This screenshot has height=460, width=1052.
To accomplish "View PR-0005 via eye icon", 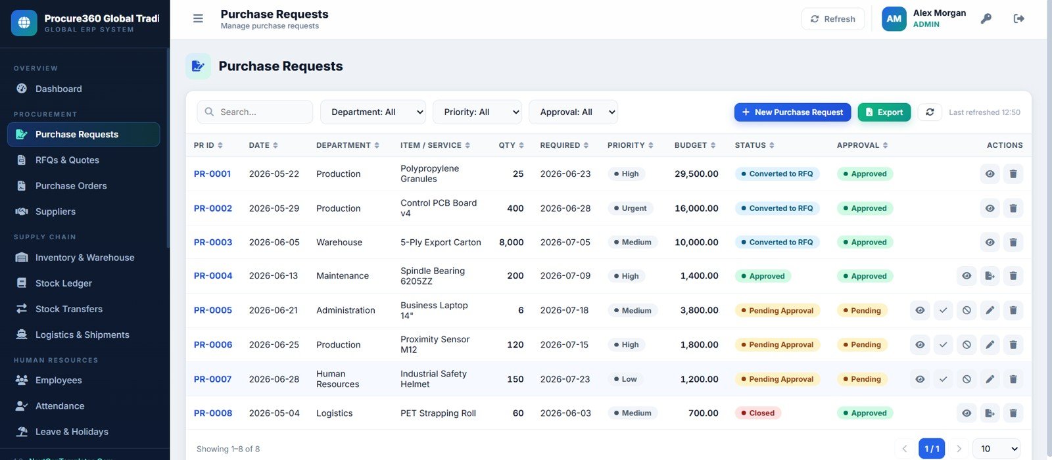I will pyautogui.click(x=920, y=310).
